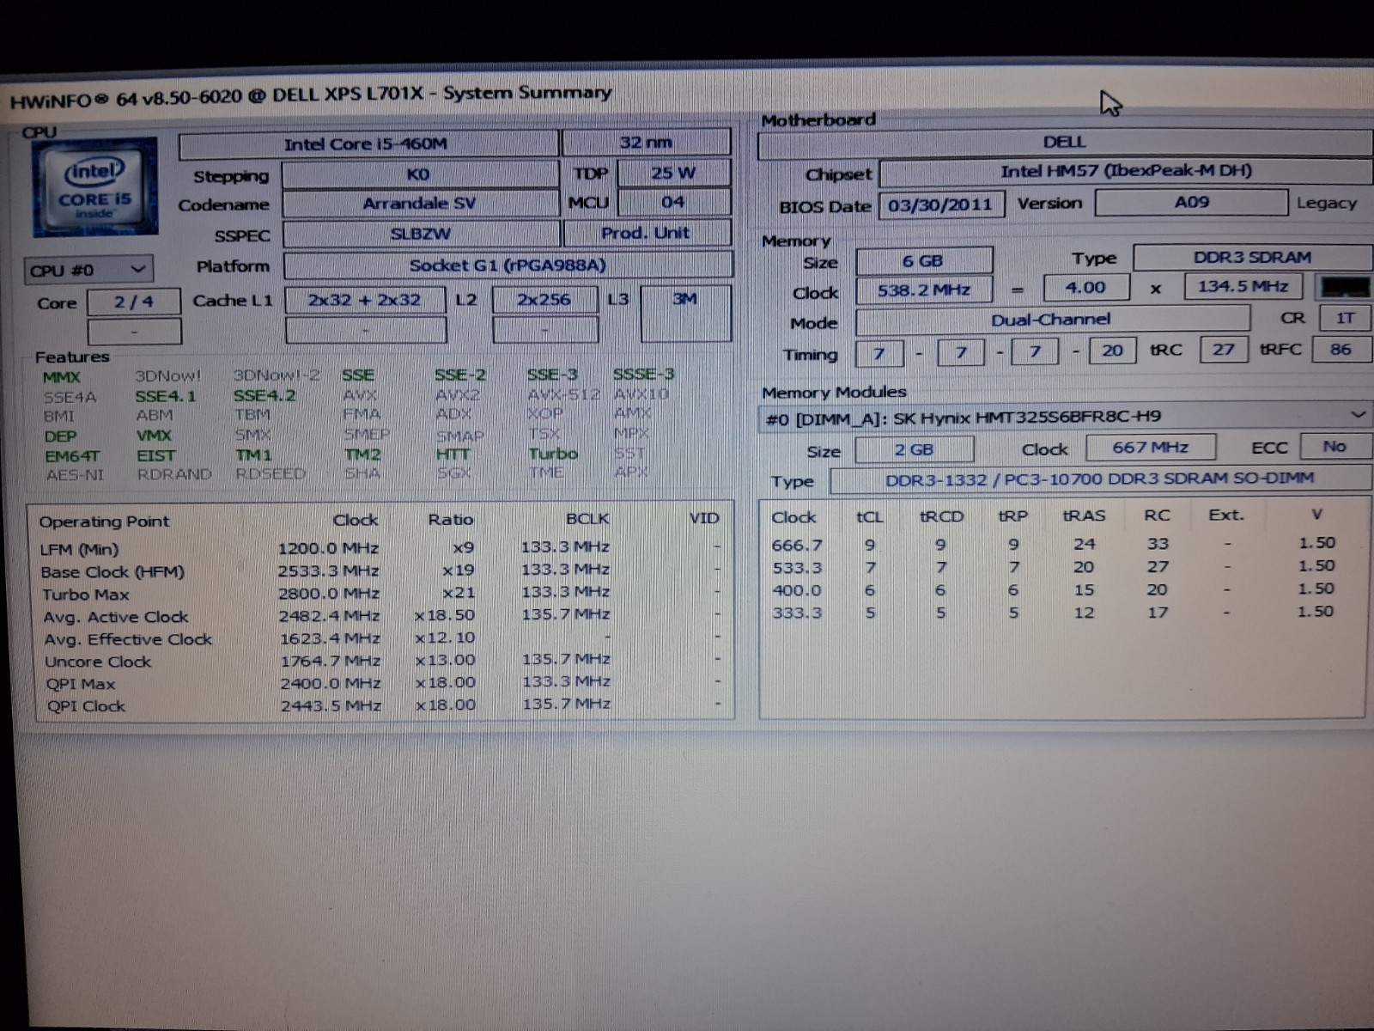Select the Socket G1 (rPGA988A) platform field
Viewport: 1374px width, 1031px height.
click(508, 265)
